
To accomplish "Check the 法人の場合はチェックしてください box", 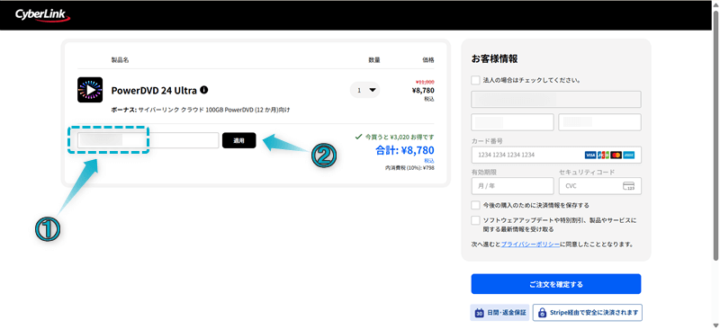I will tap(476, 80).
